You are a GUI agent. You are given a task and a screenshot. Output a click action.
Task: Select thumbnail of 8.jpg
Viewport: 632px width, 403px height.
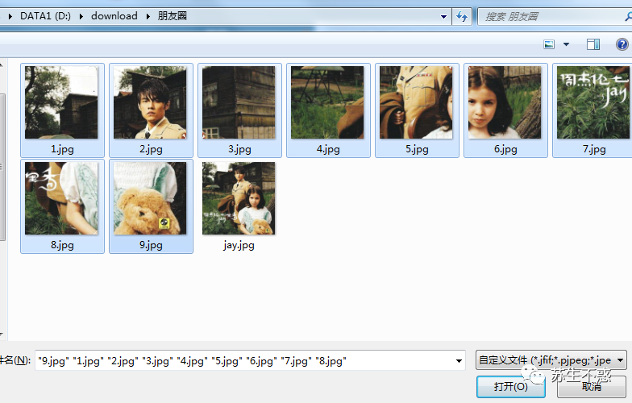[61, 198]
